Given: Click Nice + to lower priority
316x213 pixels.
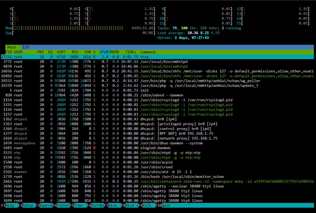Looking at the screenshot, I should click(130, 205).
